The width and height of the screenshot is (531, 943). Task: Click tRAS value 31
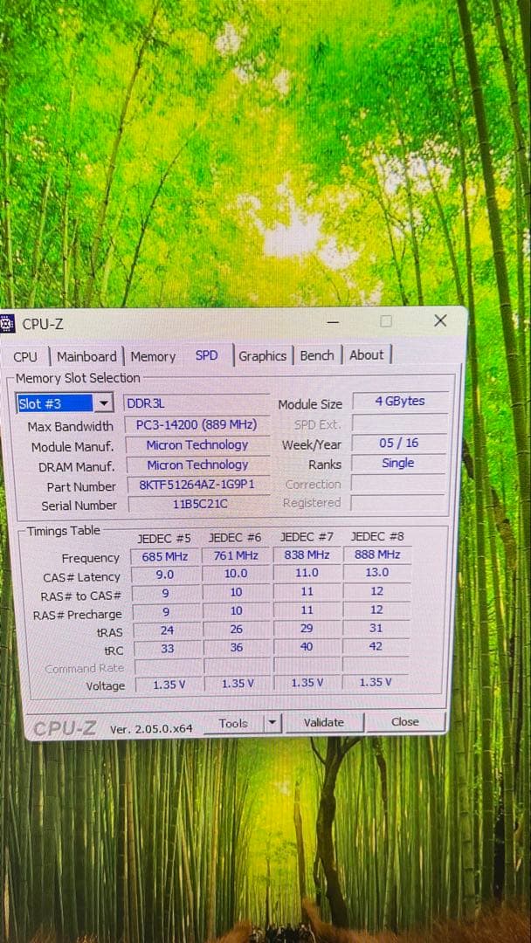(x=376, y=629)
